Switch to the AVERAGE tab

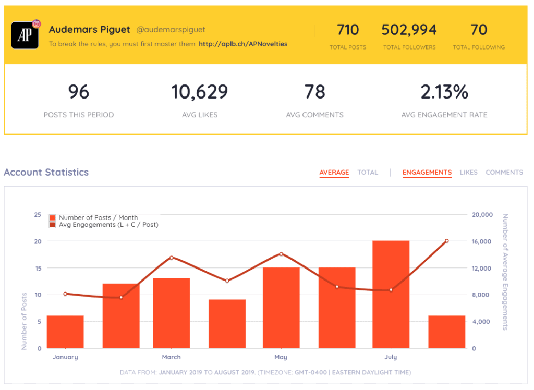[x=334, y=173]
